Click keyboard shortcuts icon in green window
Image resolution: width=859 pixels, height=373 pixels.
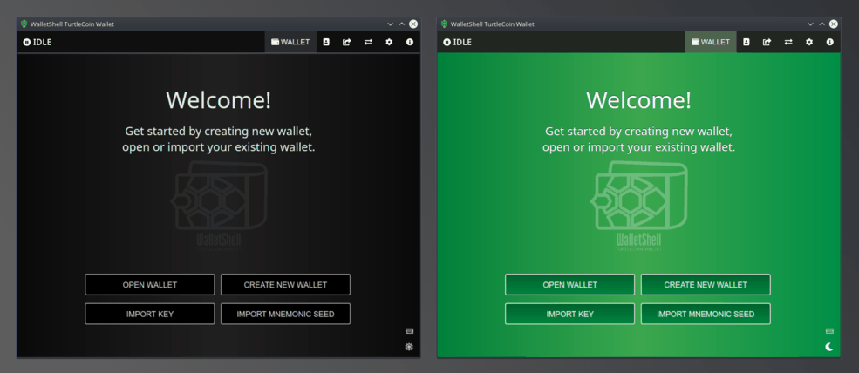pyautogui.click(x=829, y=331)
